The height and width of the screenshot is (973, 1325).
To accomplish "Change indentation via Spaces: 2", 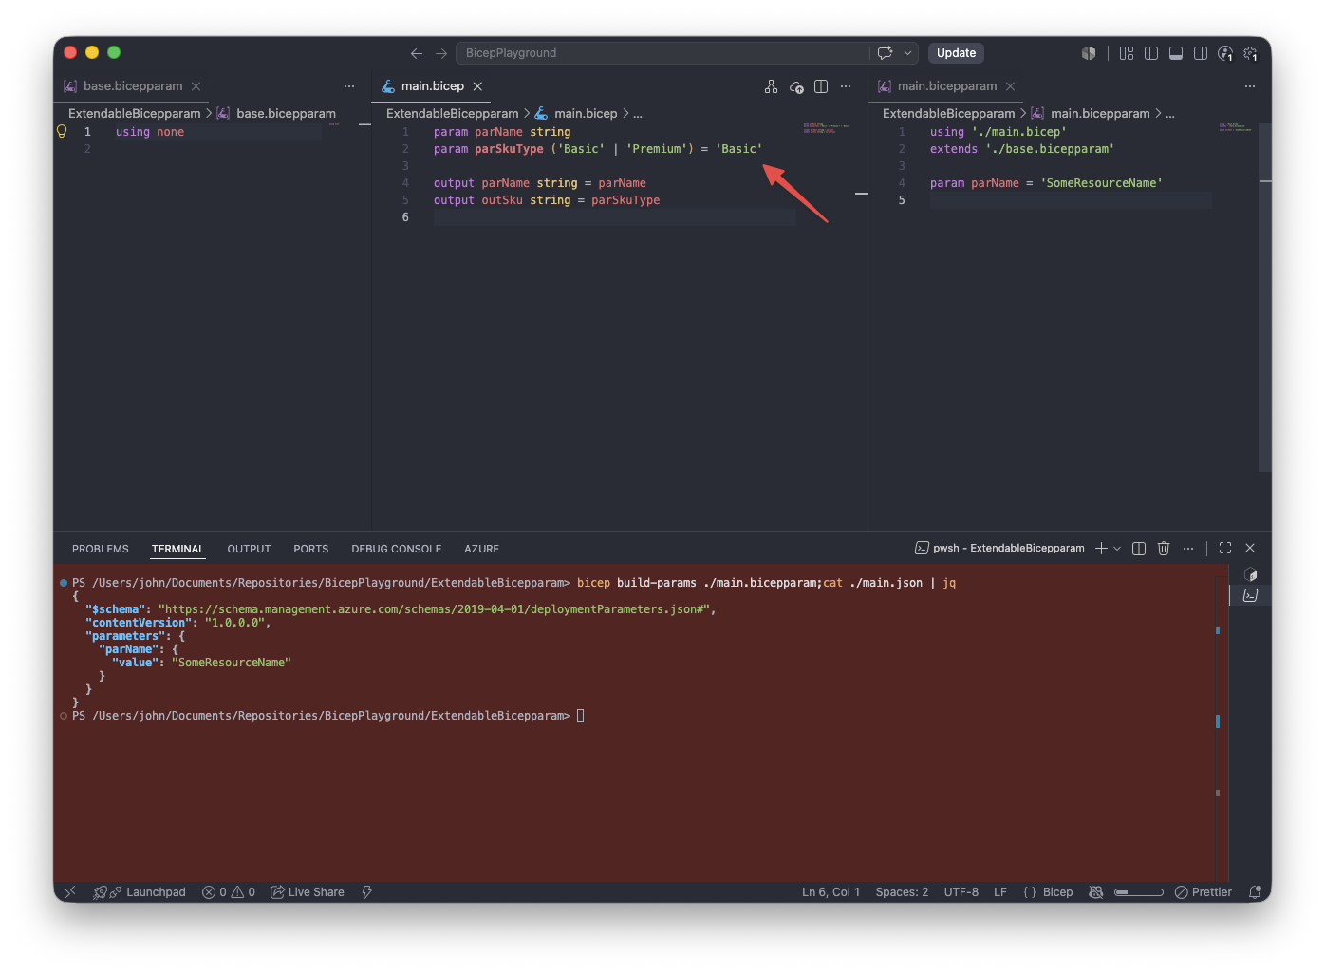I will 902,892.
